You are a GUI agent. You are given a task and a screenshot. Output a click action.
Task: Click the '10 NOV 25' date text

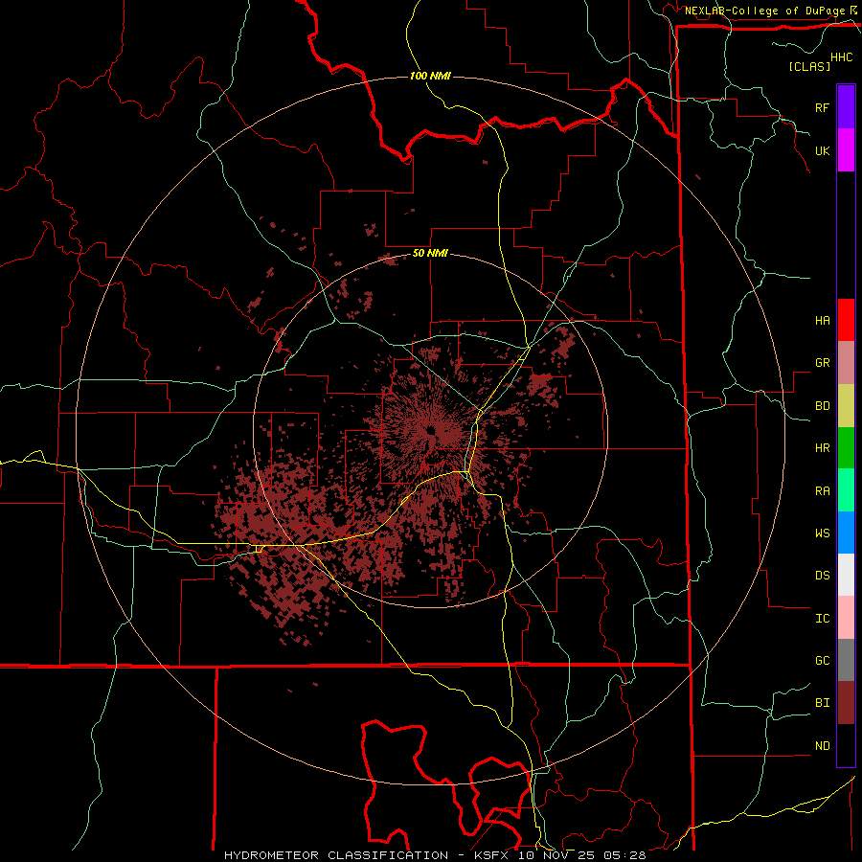pyautogui.click(x=556, y=855)
